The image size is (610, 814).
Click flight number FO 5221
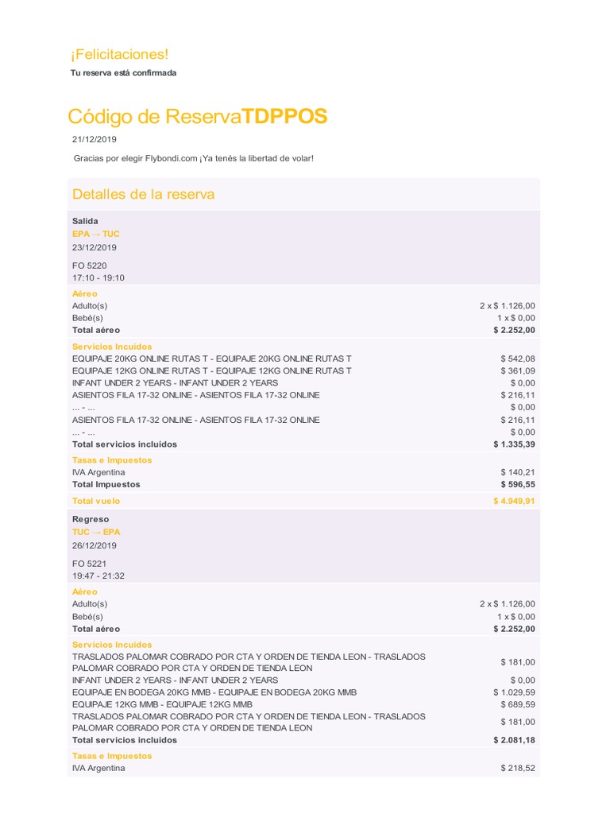(89, 564)
